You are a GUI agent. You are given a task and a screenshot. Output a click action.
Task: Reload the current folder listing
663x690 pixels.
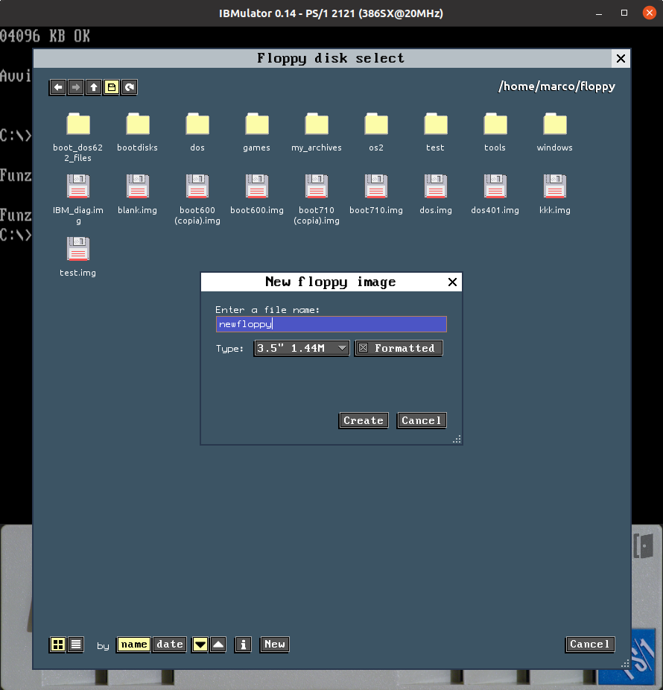pyautogui.click(x=130, y=87)
